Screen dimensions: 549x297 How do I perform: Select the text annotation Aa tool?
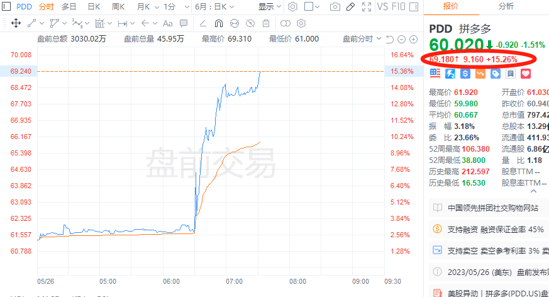[x=168, y=23]
